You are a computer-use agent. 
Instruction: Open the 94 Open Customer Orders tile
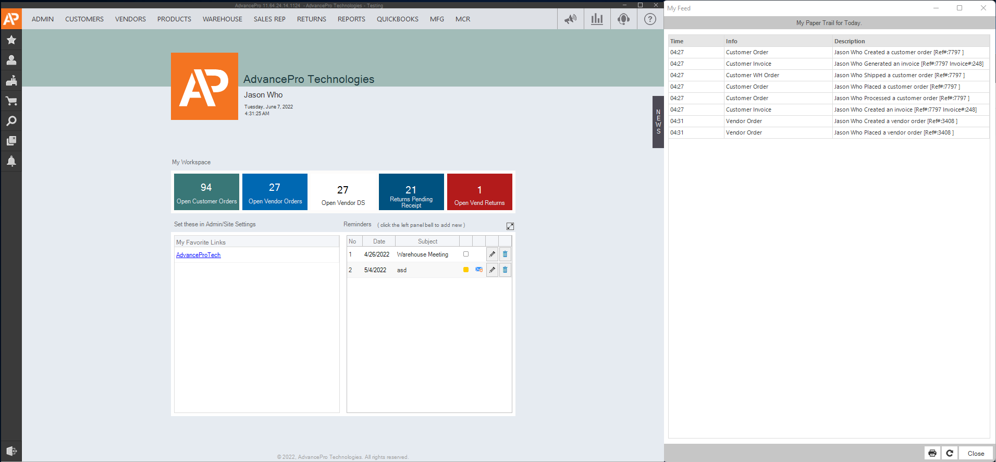click(206, 192)
